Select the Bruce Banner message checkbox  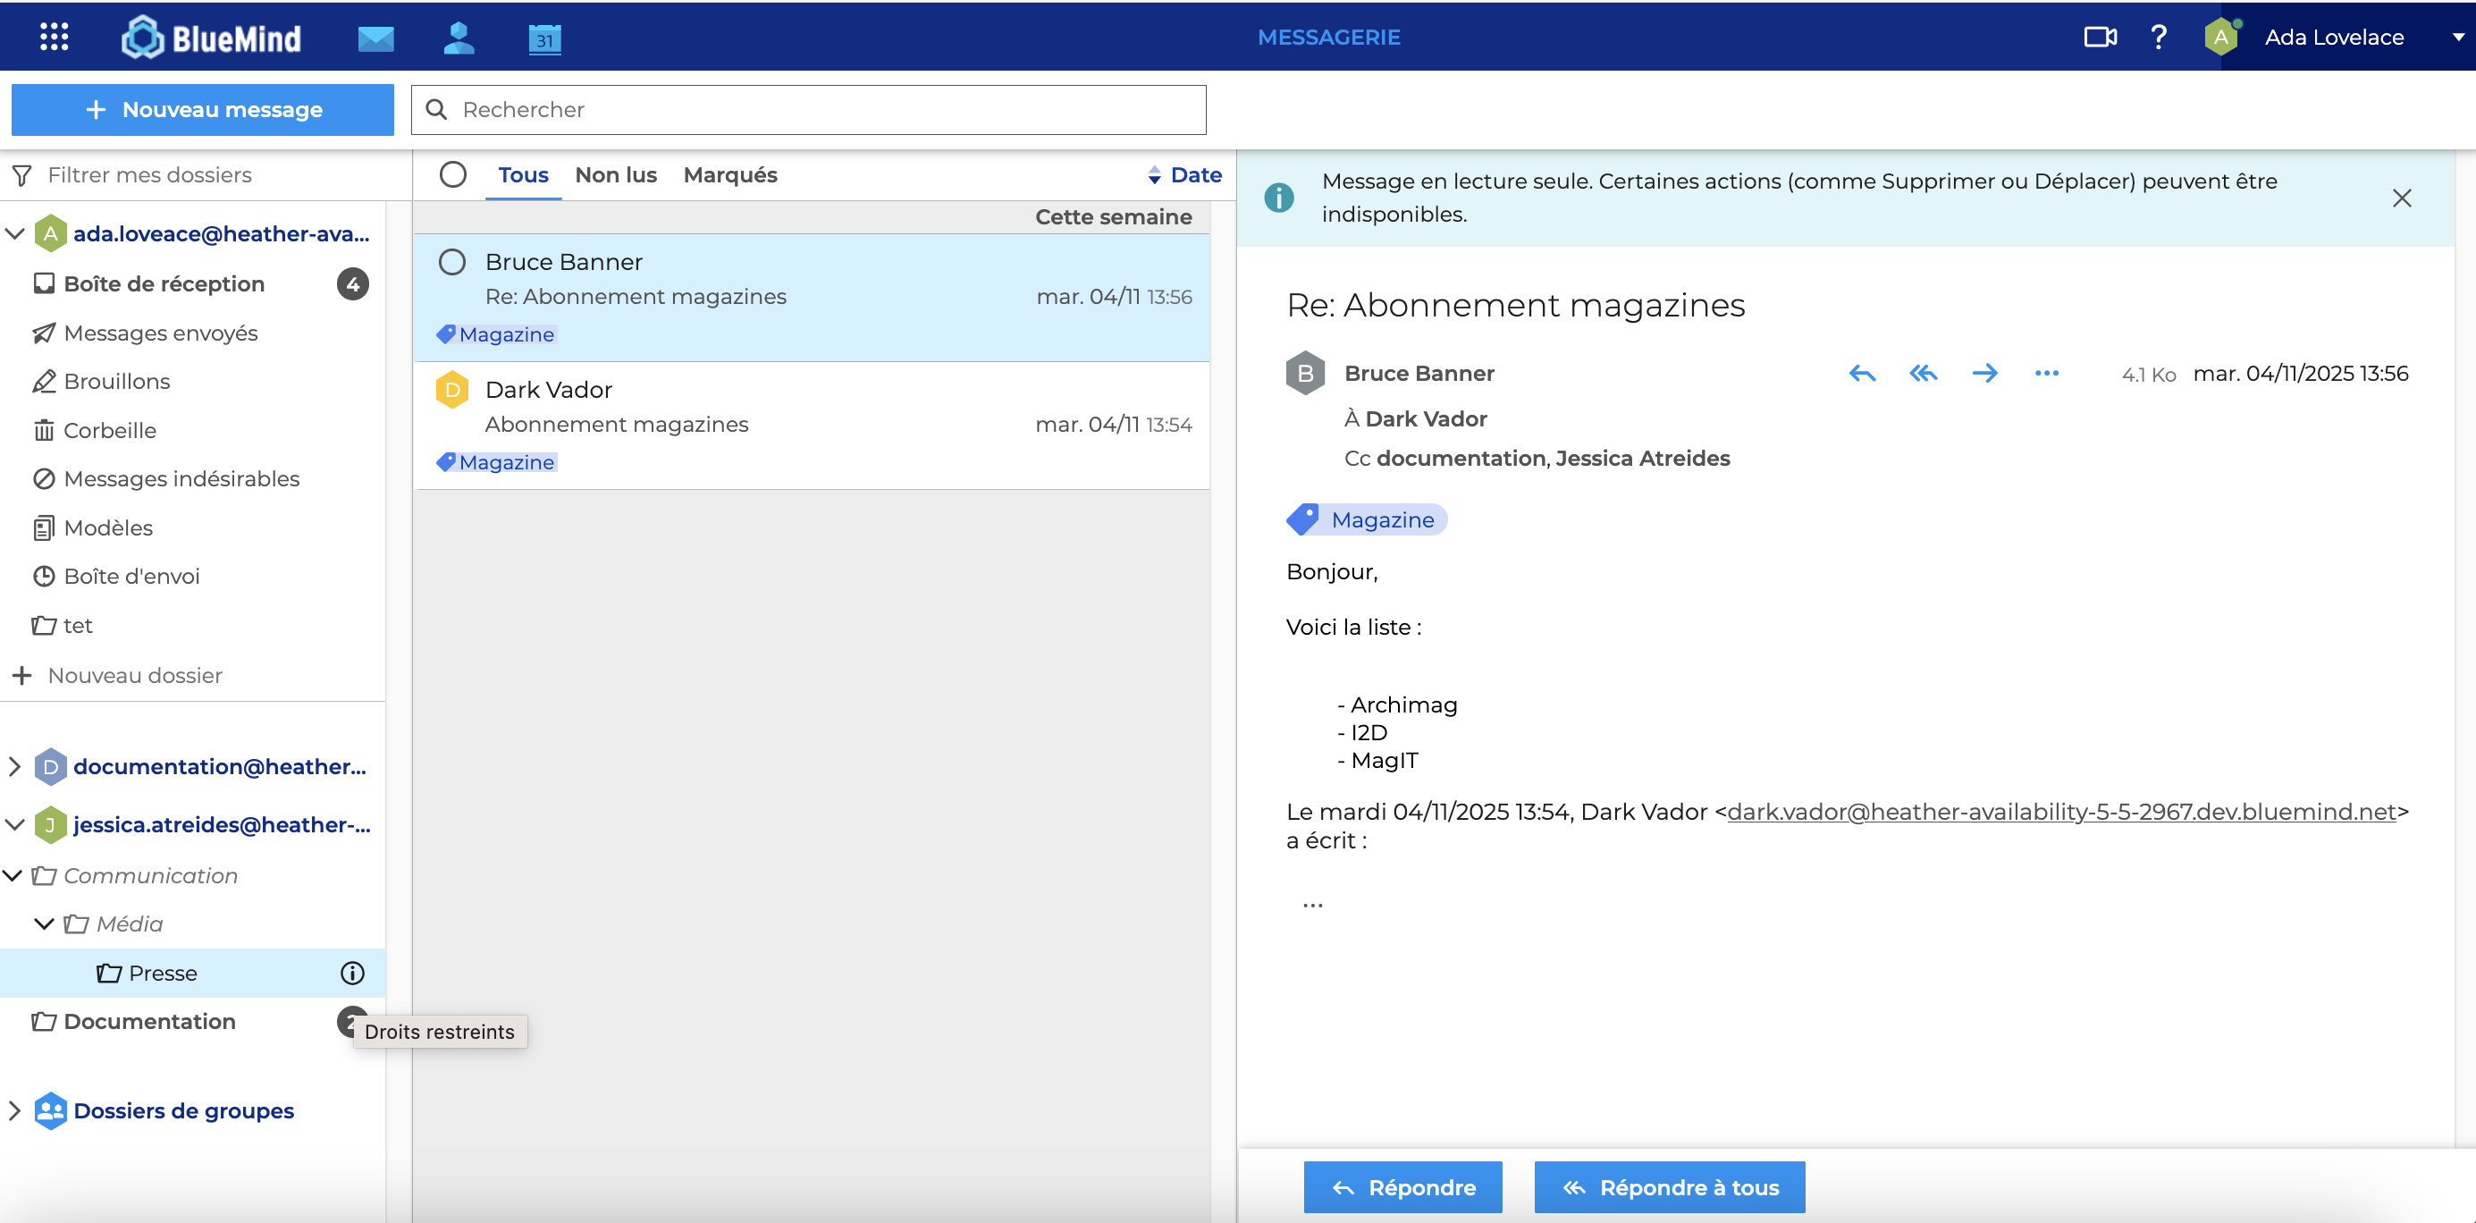(x=451, y=262)
